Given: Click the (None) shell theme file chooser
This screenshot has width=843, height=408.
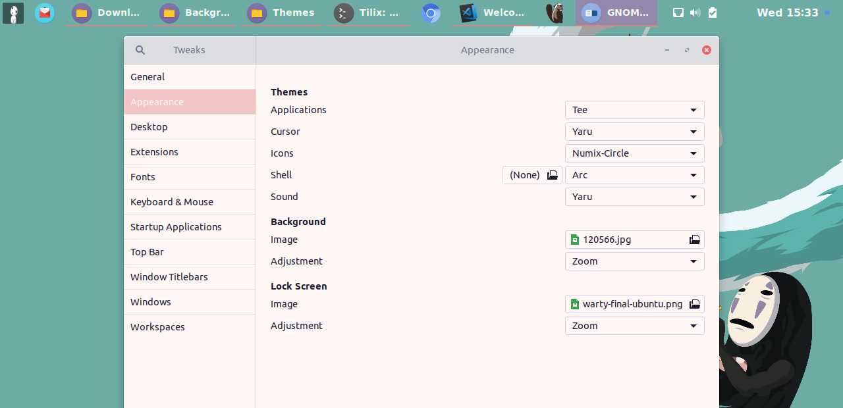Looking at the screenshot, I should [x=532, y=175].
